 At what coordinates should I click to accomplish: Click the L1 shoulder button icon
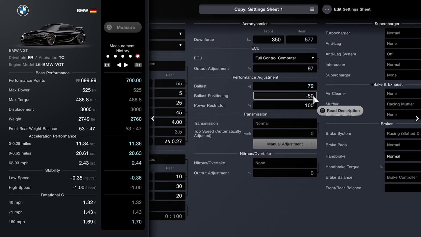click(107, 65)
